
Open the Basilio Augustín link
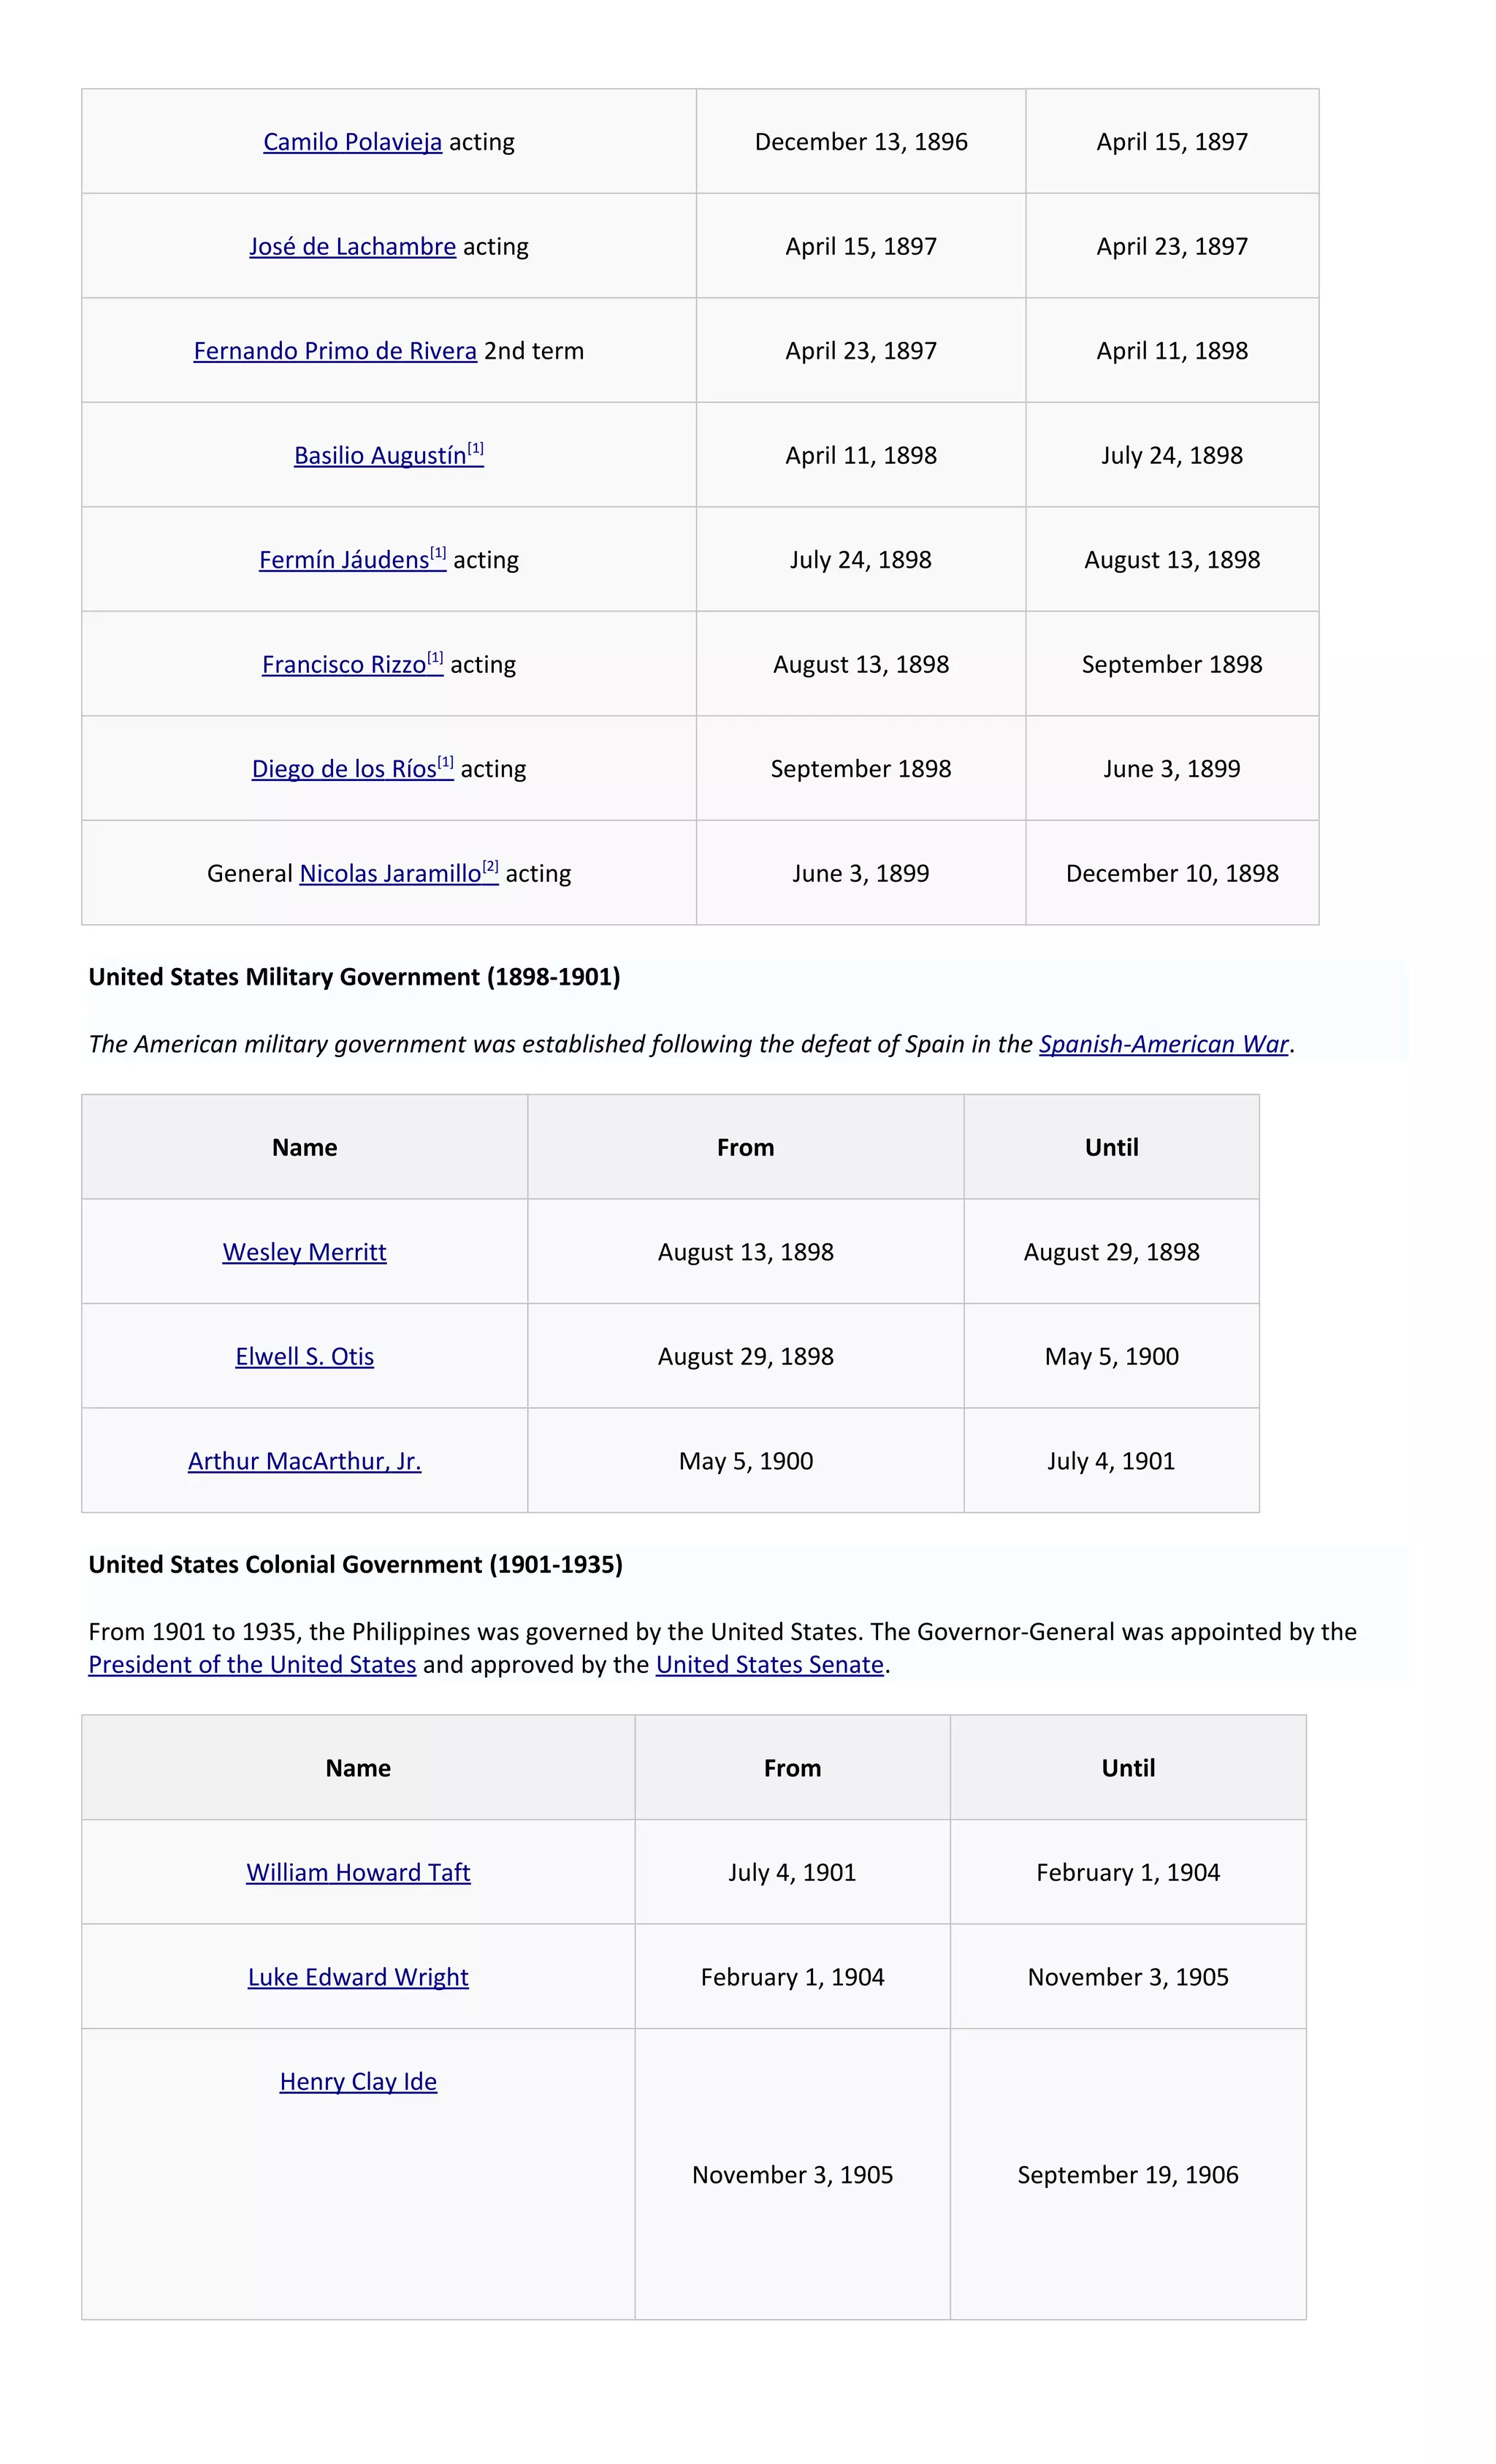click(380, 456)
